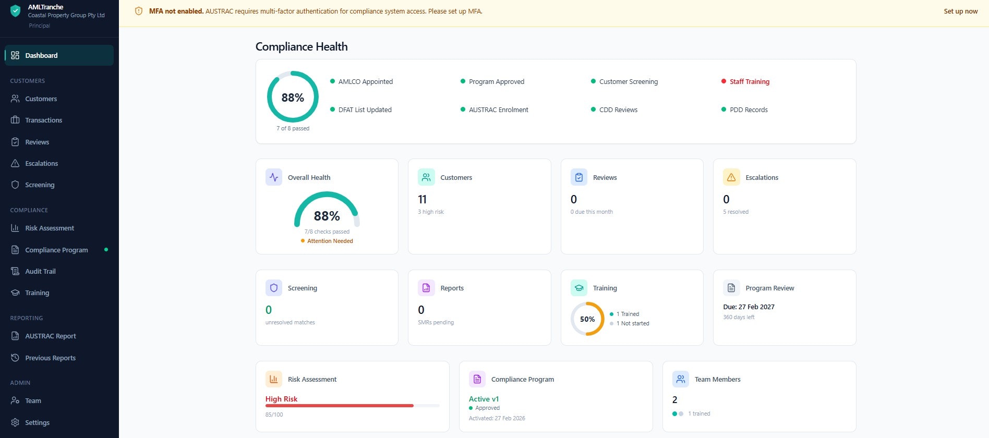Click the Escalations warning triangle icon

click(x=731, y=177)
